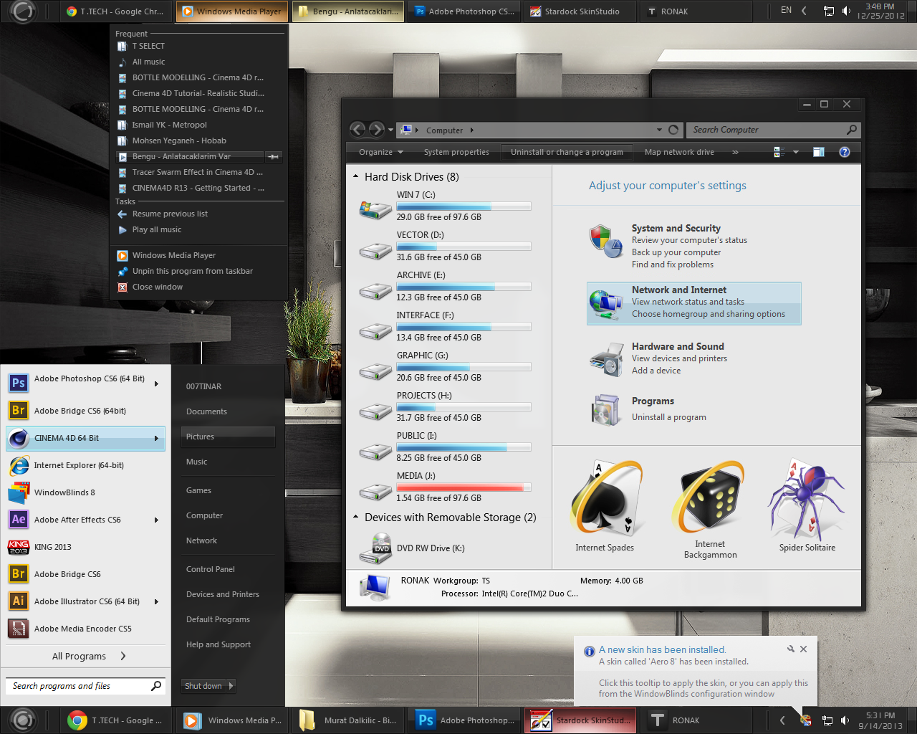Pin Bengu - Anlatacaklarim Var to jump list
Viewport: 917px width, 734px height.
pos(274,156)
